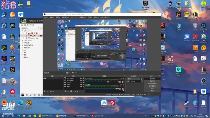Remove the selected scene with the minus icon

click(48, 91)
